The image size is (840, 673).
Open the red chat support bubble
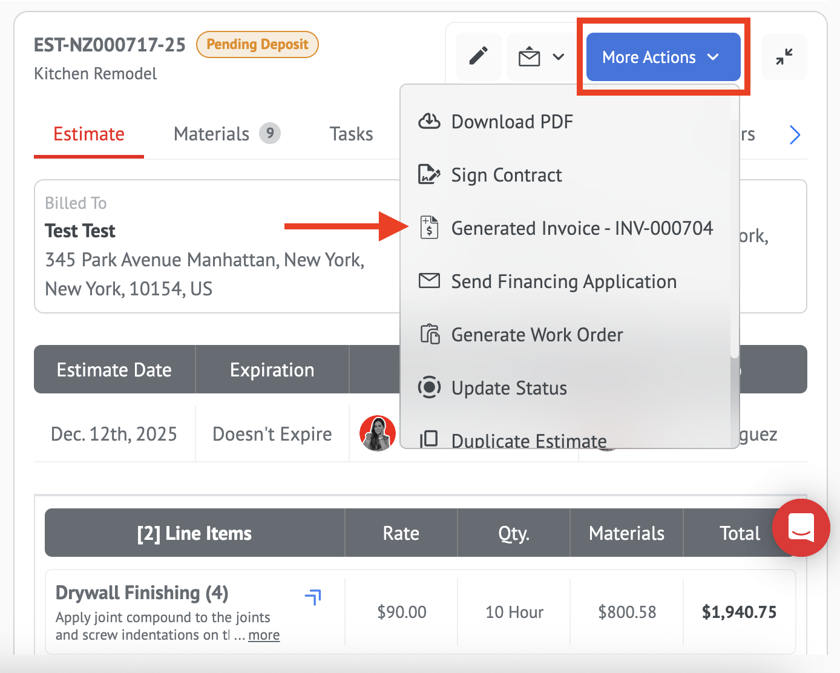[x=801, y=528]
